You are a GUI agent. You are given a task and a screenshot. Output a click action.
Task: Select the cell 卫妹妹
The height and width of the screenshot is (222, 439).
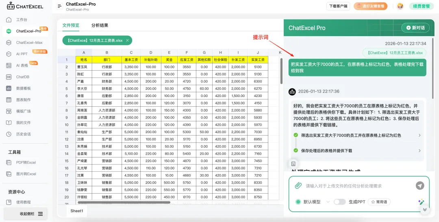[84, 183]
